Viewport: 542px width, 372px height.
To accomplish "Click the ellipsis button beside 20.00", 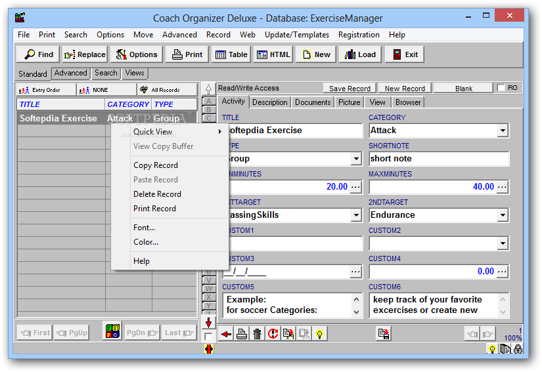I will (x=355, y=187).
